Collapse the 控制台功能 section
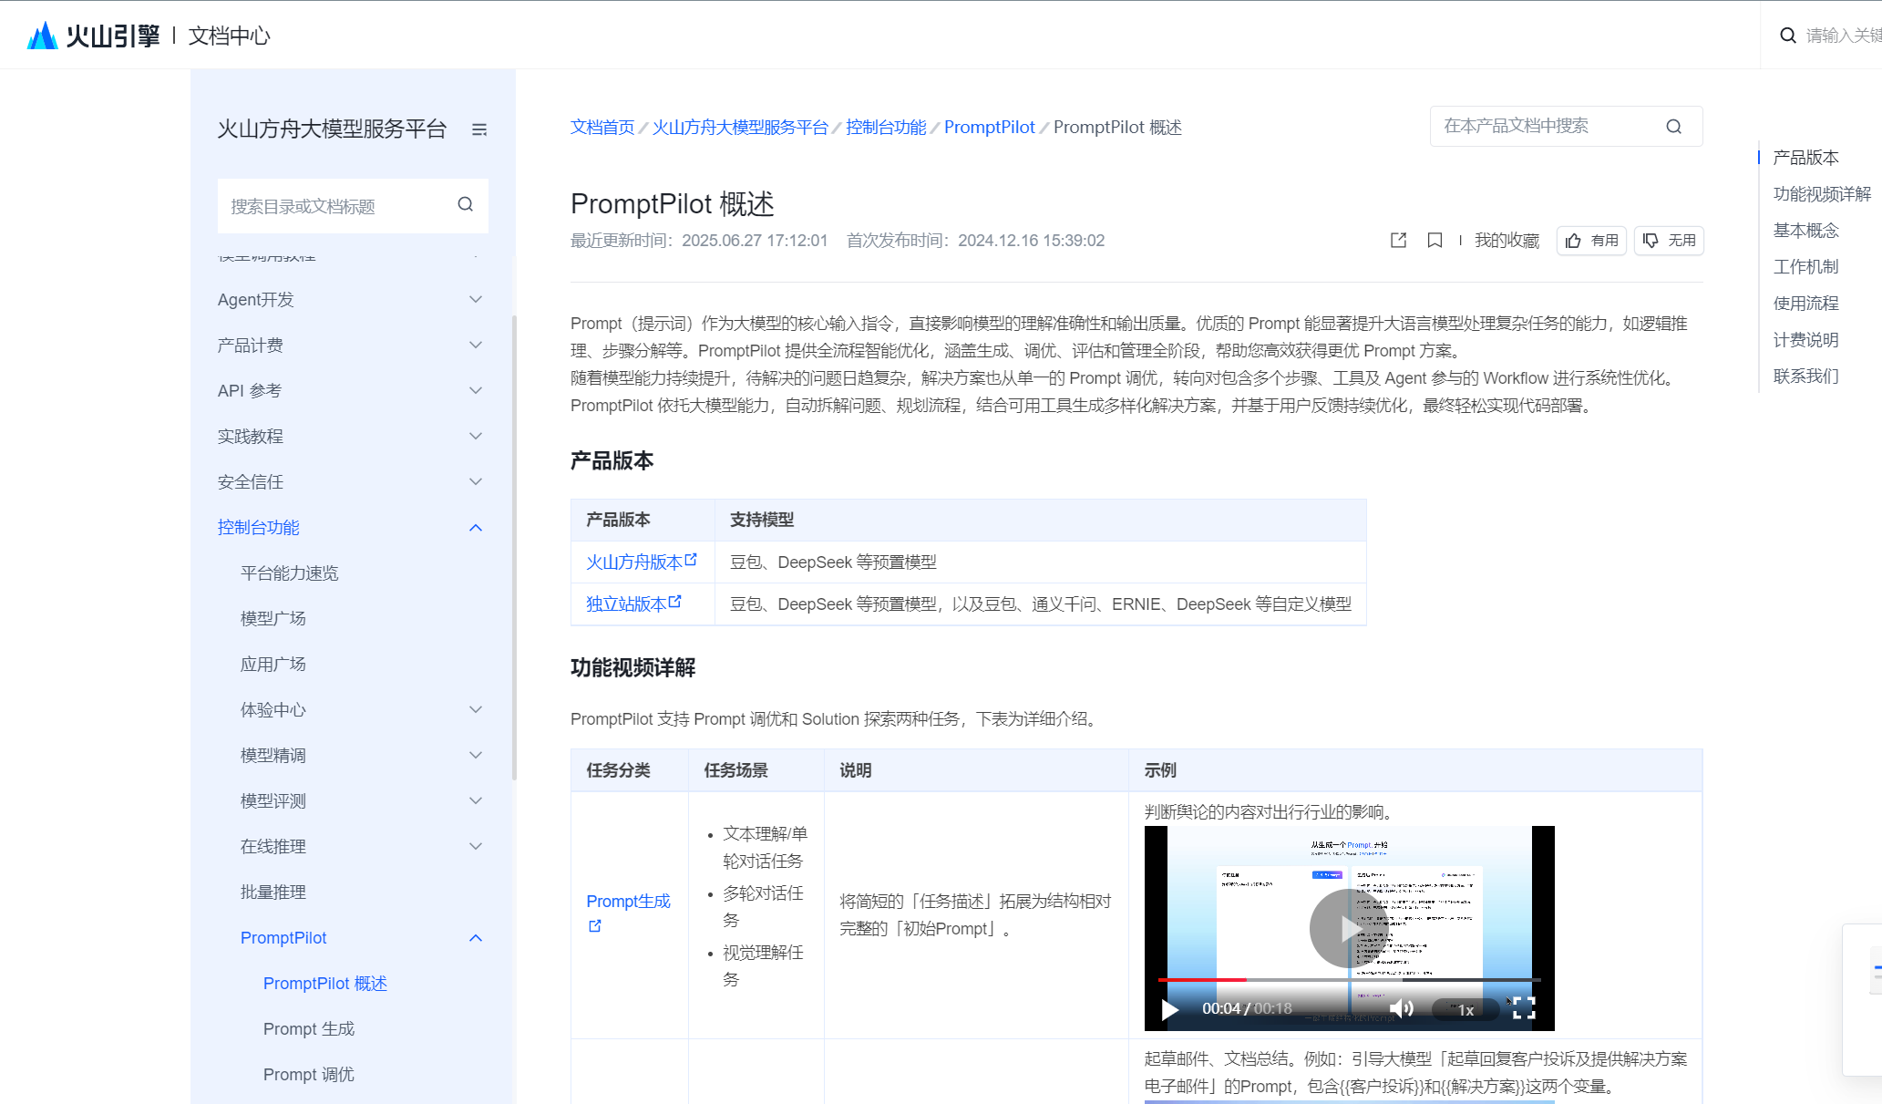The height and width of the screenshot is (1104, 1882). [x=475, y=528]
